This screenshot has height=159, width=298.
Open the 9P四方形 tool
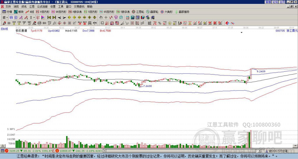59,12
